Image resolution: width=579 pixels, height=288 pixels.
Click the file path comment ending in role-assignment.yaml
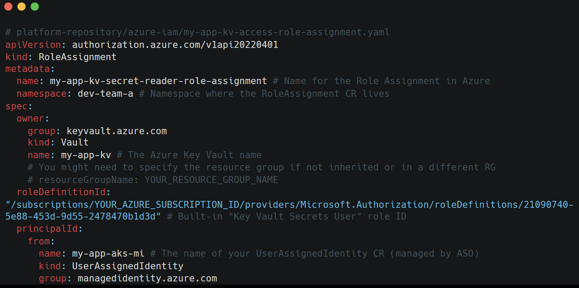pyautogui.click(x=197, y=32)
